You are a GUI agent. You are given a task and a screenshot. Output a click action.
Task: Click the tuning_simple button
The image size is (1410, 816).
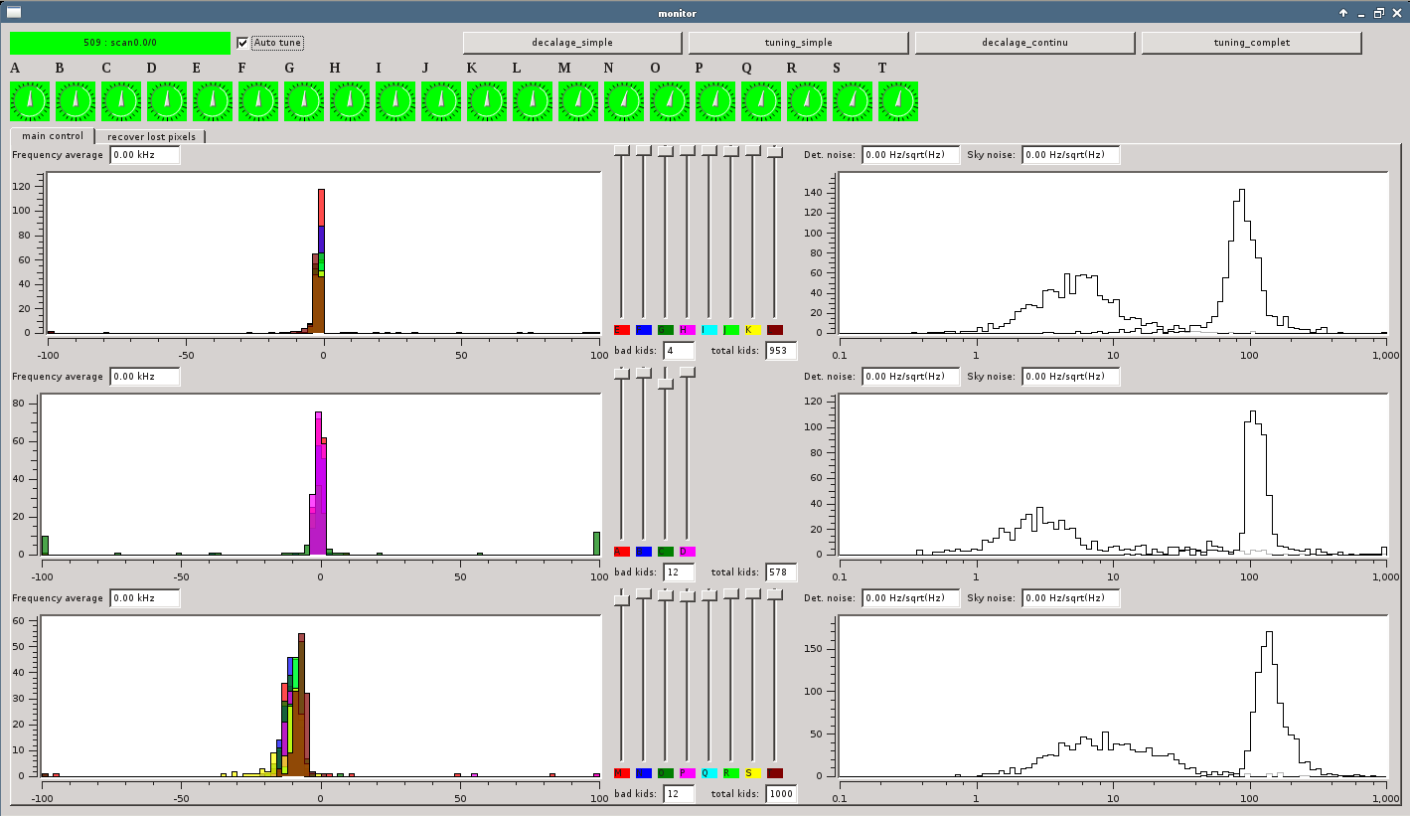click(x=798, y=43)
